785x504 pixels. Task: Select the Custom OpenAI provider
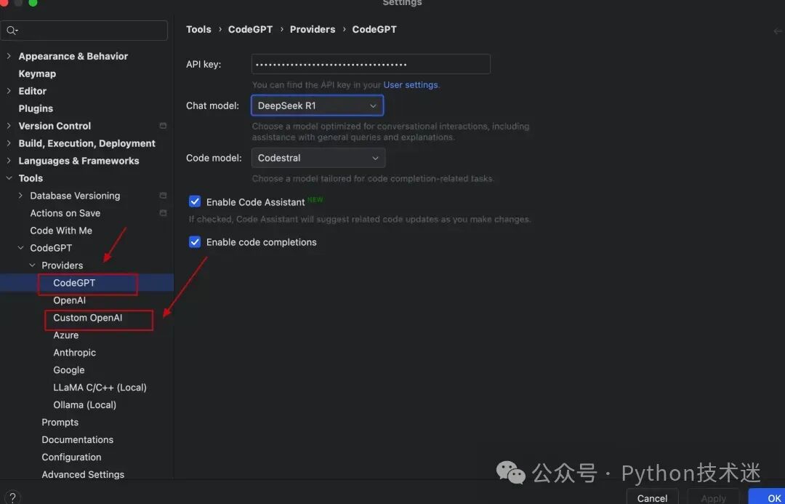pyautogui.click(x=88, y=318)
